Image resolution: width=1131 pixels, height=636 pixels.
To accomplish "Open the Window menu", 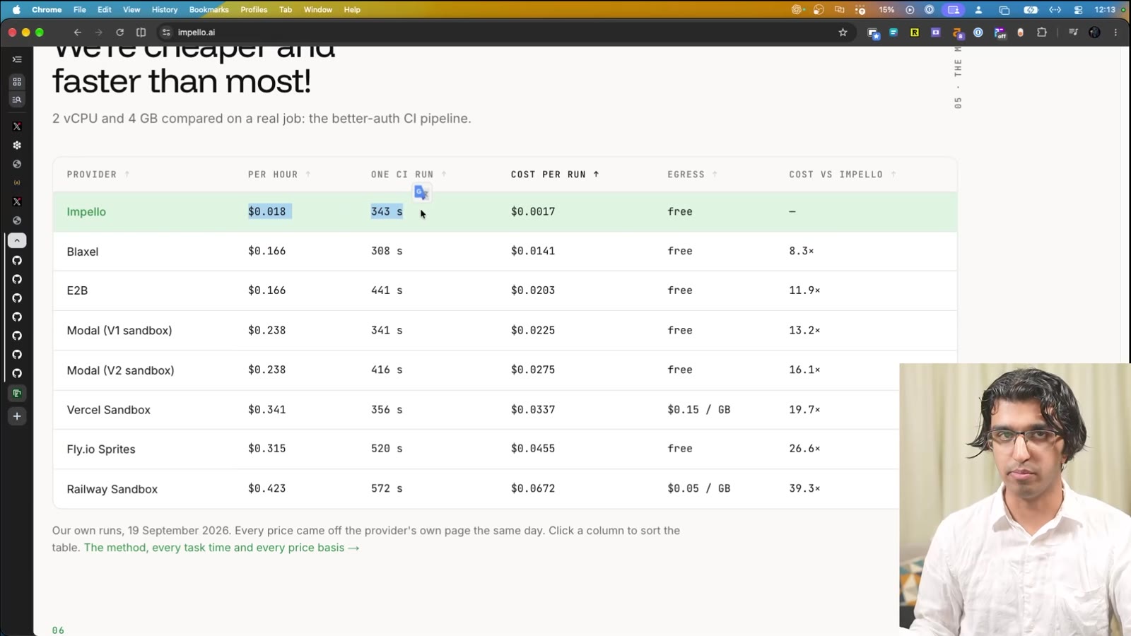I will coord(318,10).
